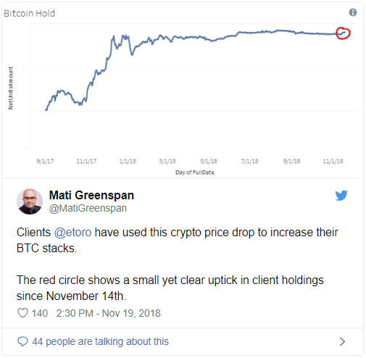This screenshot has height=358, width=366.
Task: Like the tweet with the heart icon
Action: point(22,313)
